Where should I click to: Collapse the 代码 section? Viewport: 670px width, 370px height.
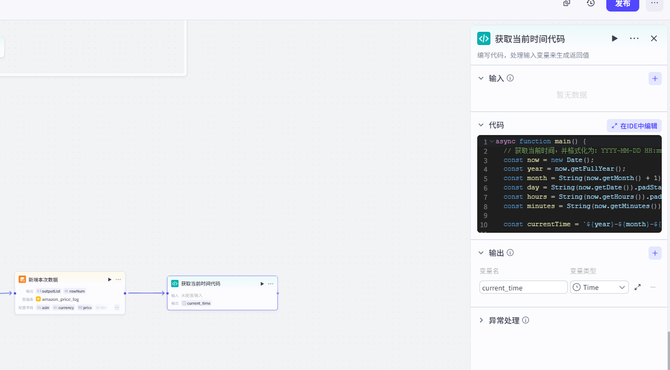click(481, 125)
